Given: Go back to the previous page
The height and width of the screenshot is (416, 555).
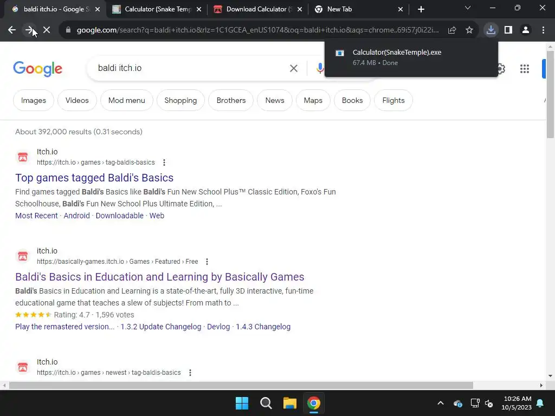Looking at the screenshot, I should (12, 30).
